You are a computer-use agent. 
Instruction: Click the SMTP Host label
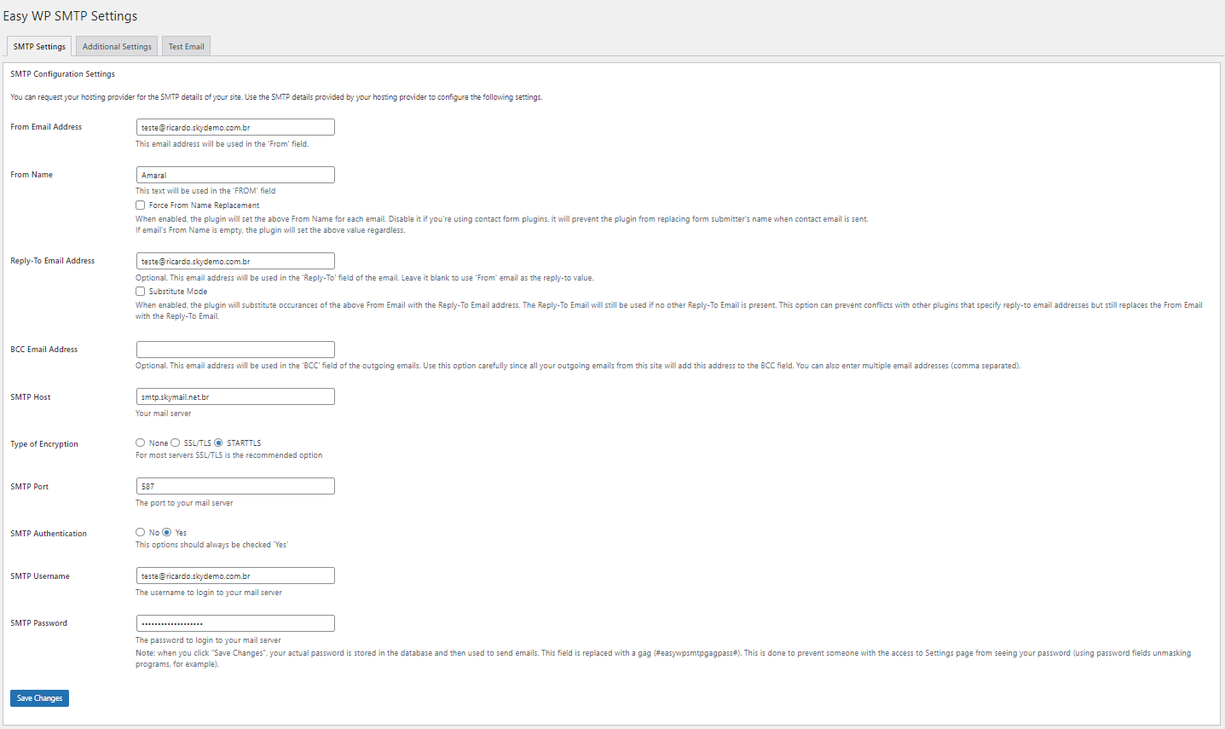[x=31, y=397]
